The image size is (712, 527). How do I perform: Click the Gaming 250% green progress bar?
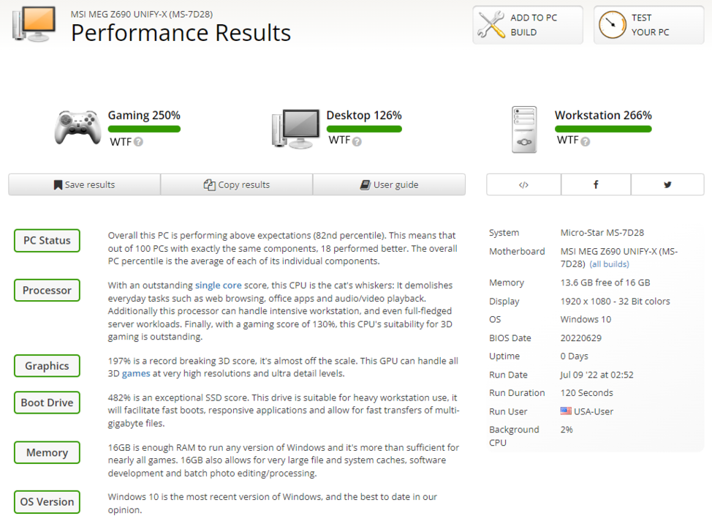[x=144, y=130]
